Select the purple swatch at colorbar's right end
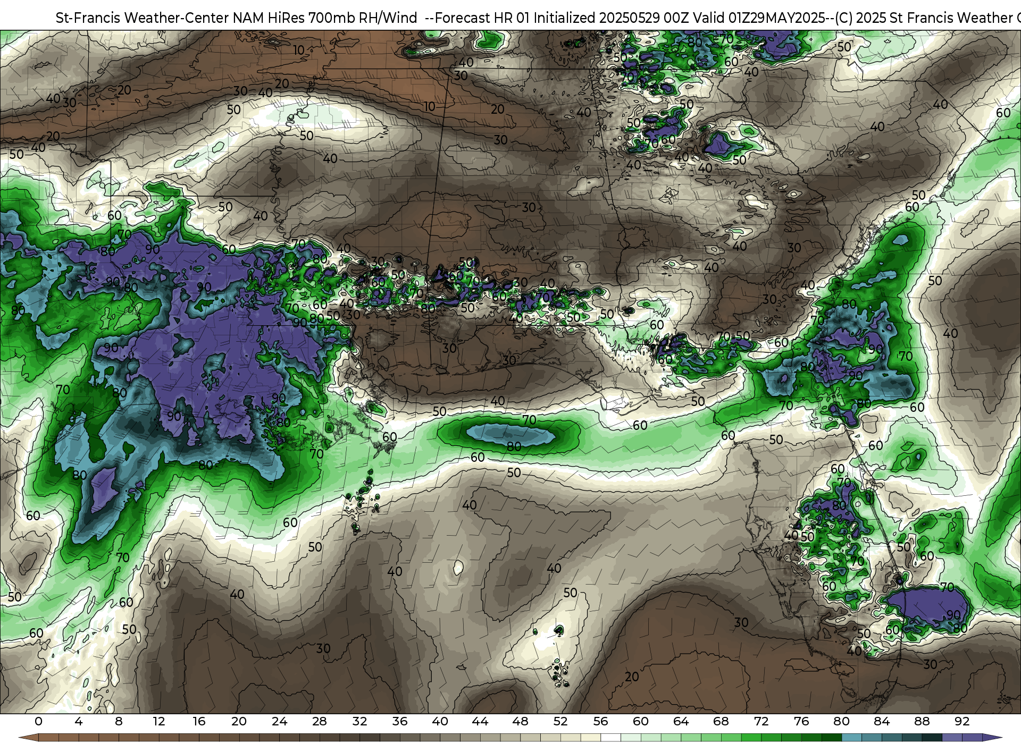Image resolution: width=1021 pixels, height=744 pixels. click(972, 738)
